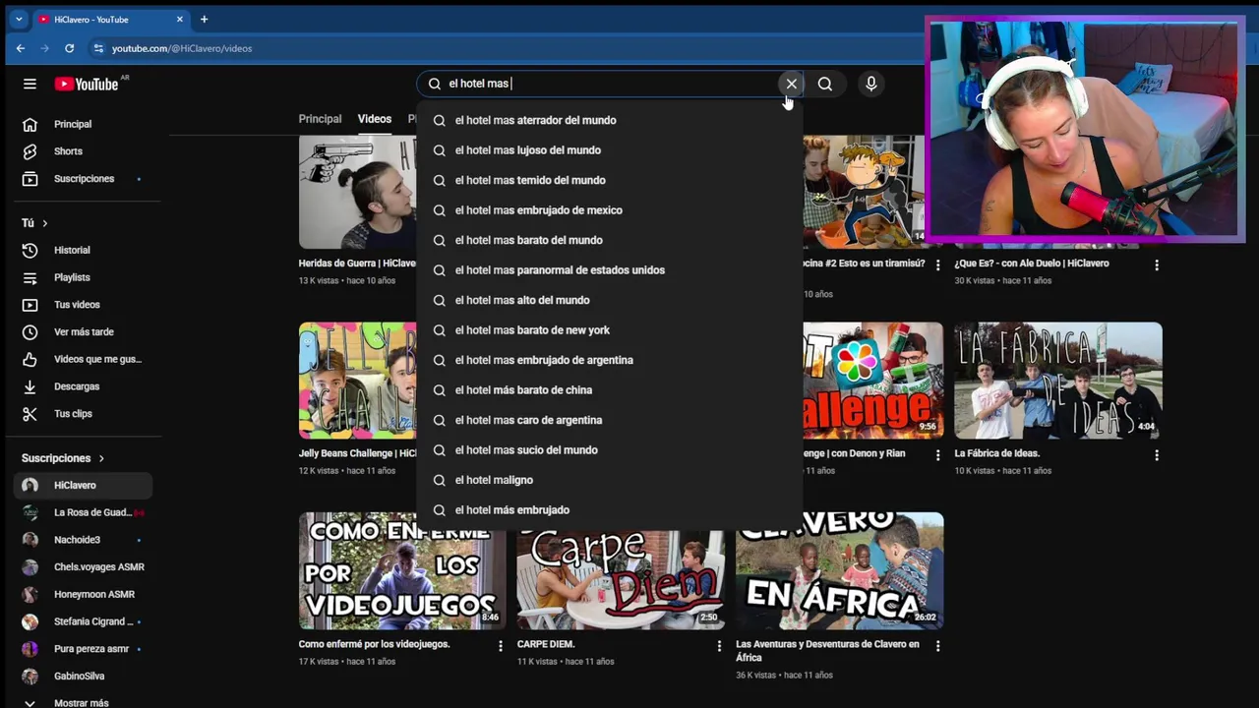Select suggestion 'el hotel mas aterrador del mundo'
This screenshot has height=708, width=1259.
click(610, 120)
